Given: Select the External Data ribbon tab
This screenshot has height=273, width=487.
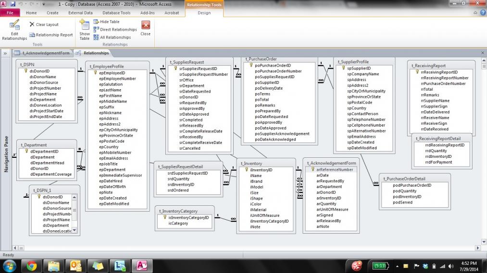Looking at the screenshot, I should (80, 13).
